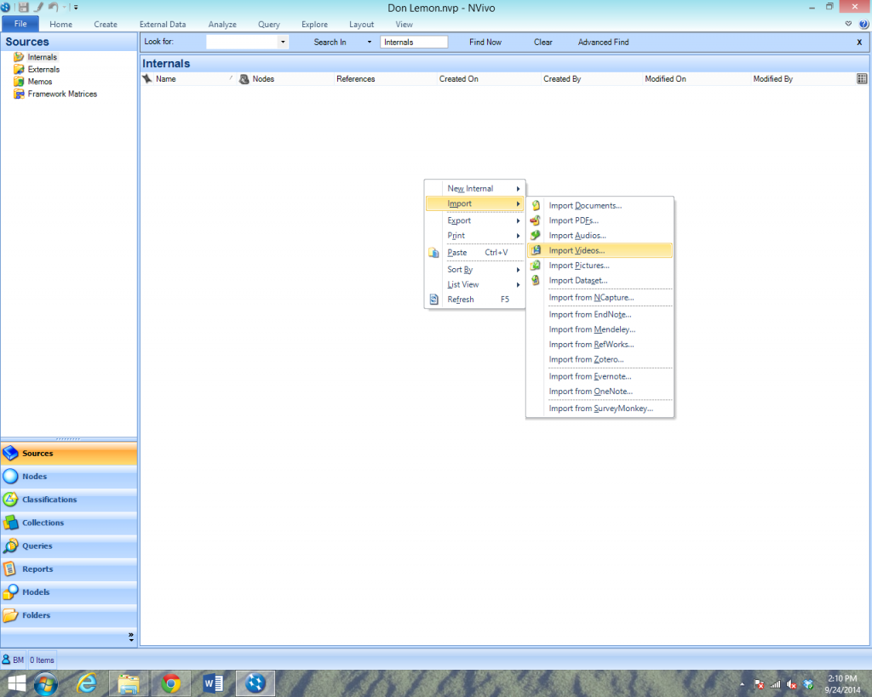Image resolution: width=872 pixels, height=697 pixels.
Task: Close the find bar with X
Action: coord(859,43)
